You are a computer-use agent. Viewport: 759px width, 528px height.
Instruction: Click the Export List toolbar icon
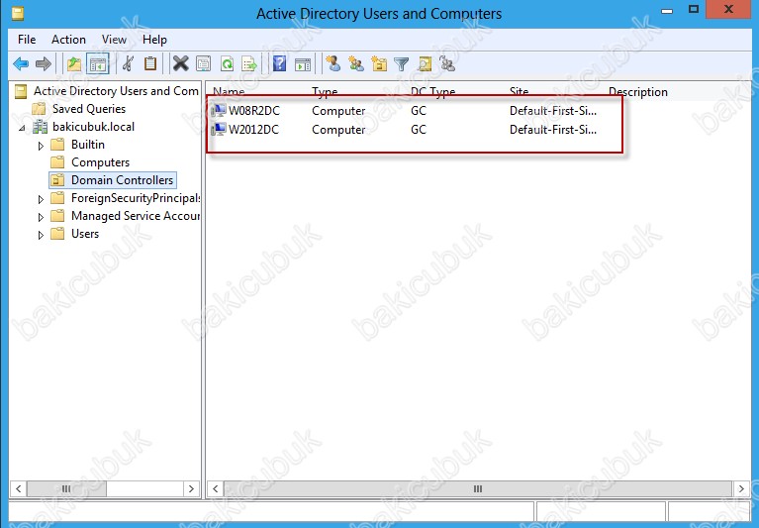point(249,64)
